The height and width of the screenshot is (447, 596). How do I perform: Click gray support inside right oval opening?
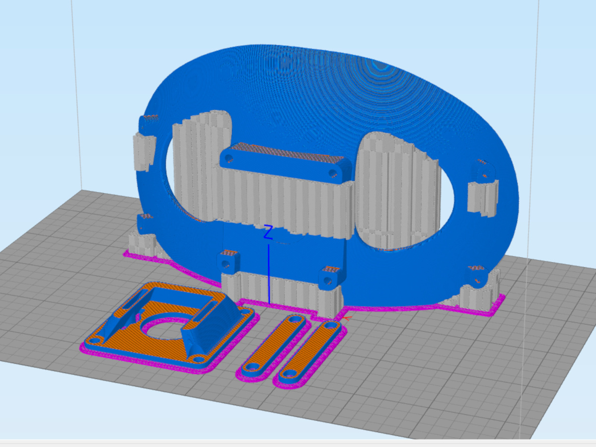pyautogui.click(x=397, y=191)
